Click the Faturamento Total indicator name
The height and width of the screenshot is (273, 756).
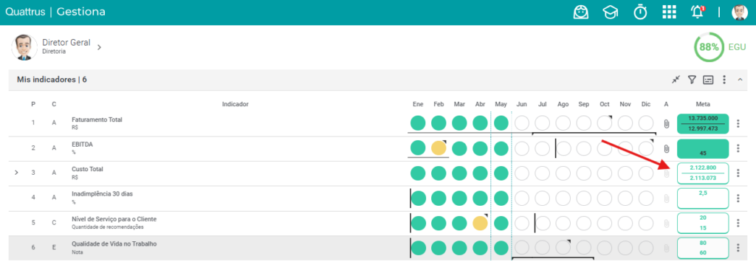point(97,120)
